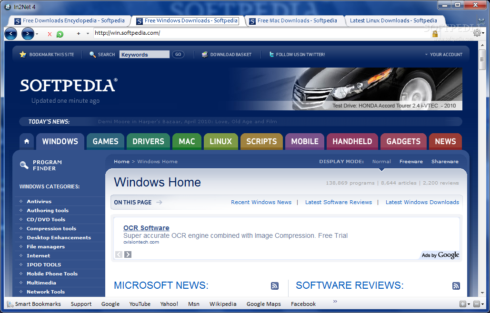Open the OCR Software ad link
The width and height of the screenshot is (490, 313).
click(146, 228)
